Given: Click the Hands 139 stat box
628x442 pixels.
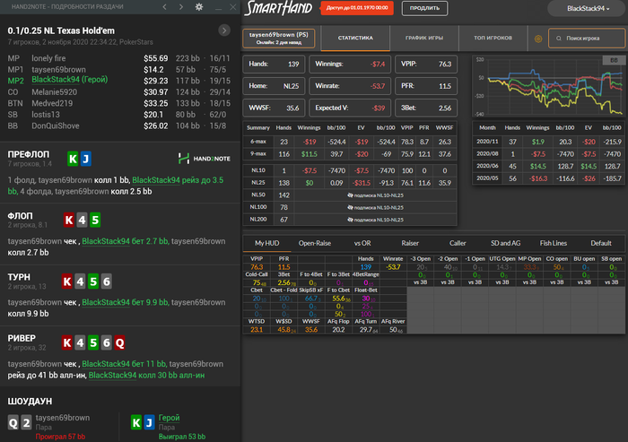Looking at the screenshot, I should (274, 64).
